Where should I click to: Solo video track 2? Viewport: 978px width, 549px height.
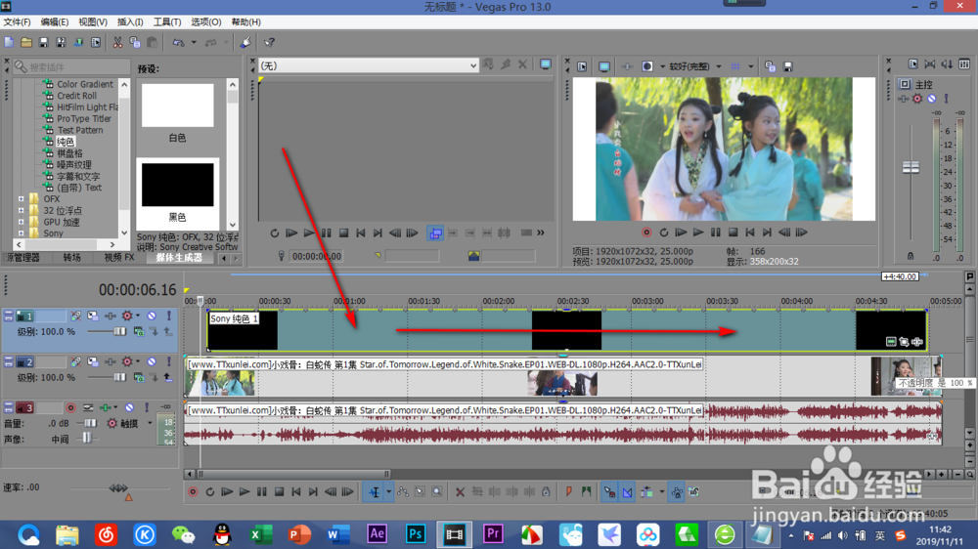[x=168, y=361]
